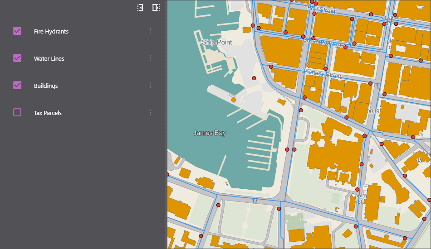The height and width of the screenshot is (249, 431).
Task: Enable the Tax Parcels layer checkbox
Action: (x=17, y=113)
